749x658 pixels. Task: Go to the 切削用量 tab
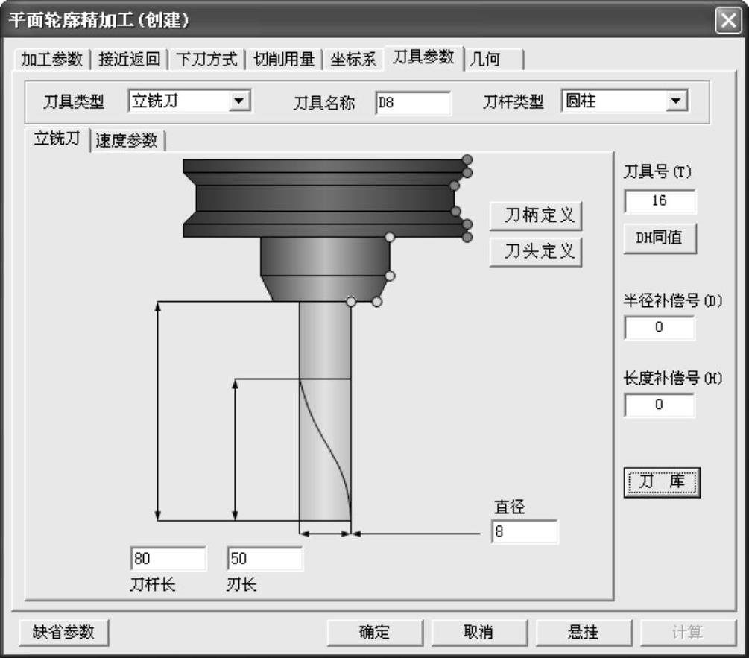click(x=284, y=60)
